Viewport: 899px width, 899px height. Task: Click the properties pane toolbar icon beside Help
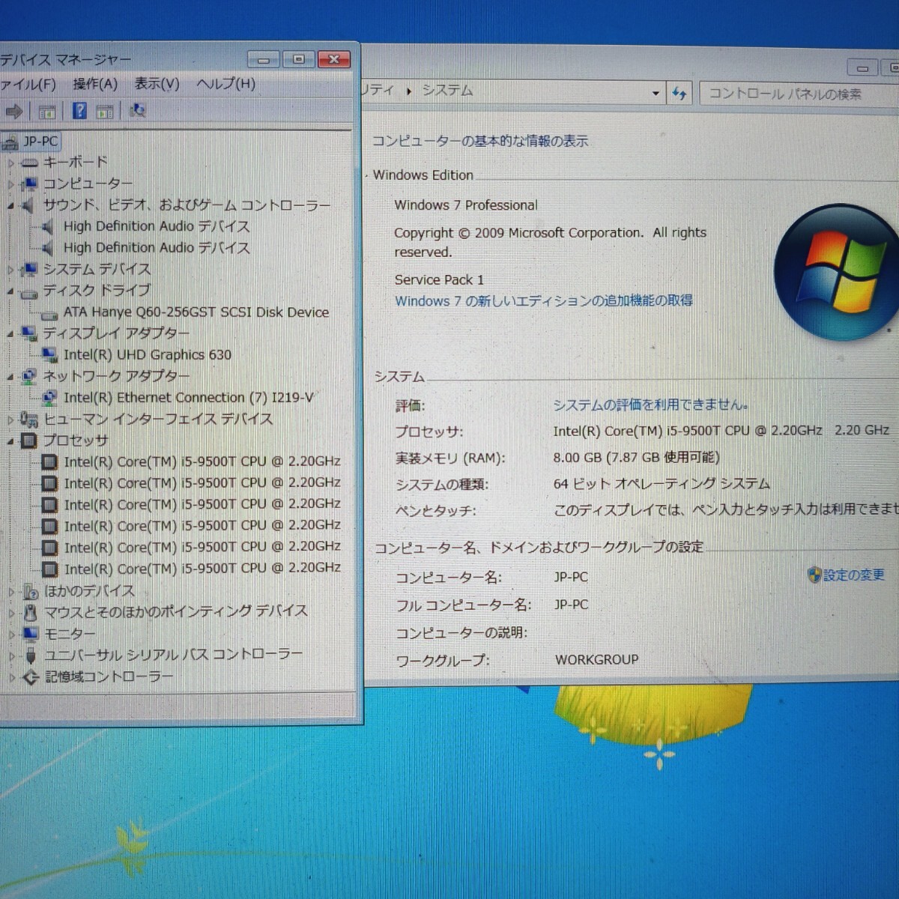[105, 112]
